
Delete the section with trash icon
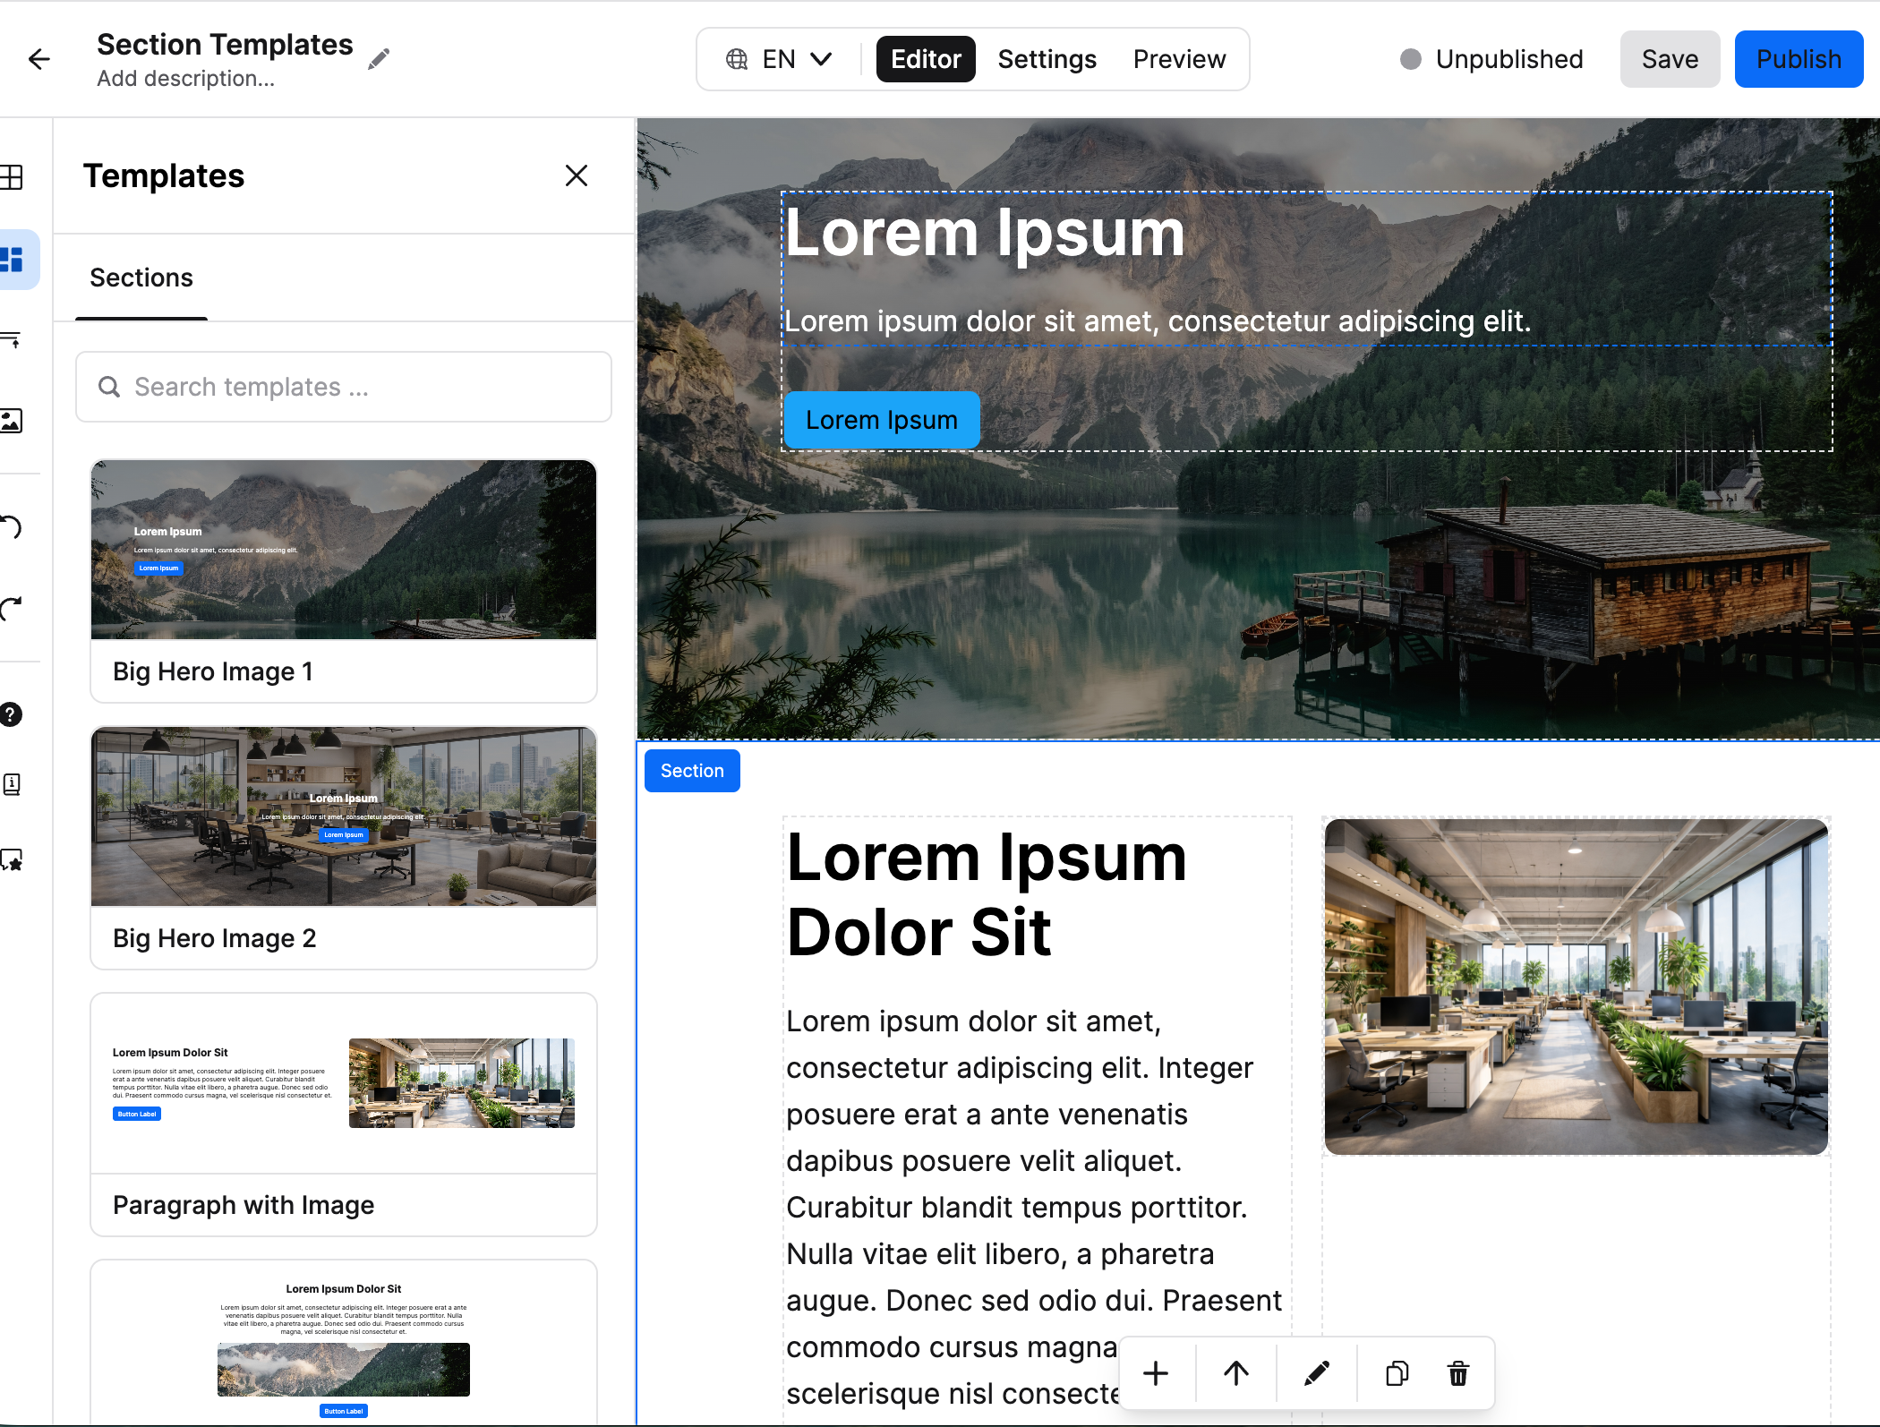[1458, 1373]
